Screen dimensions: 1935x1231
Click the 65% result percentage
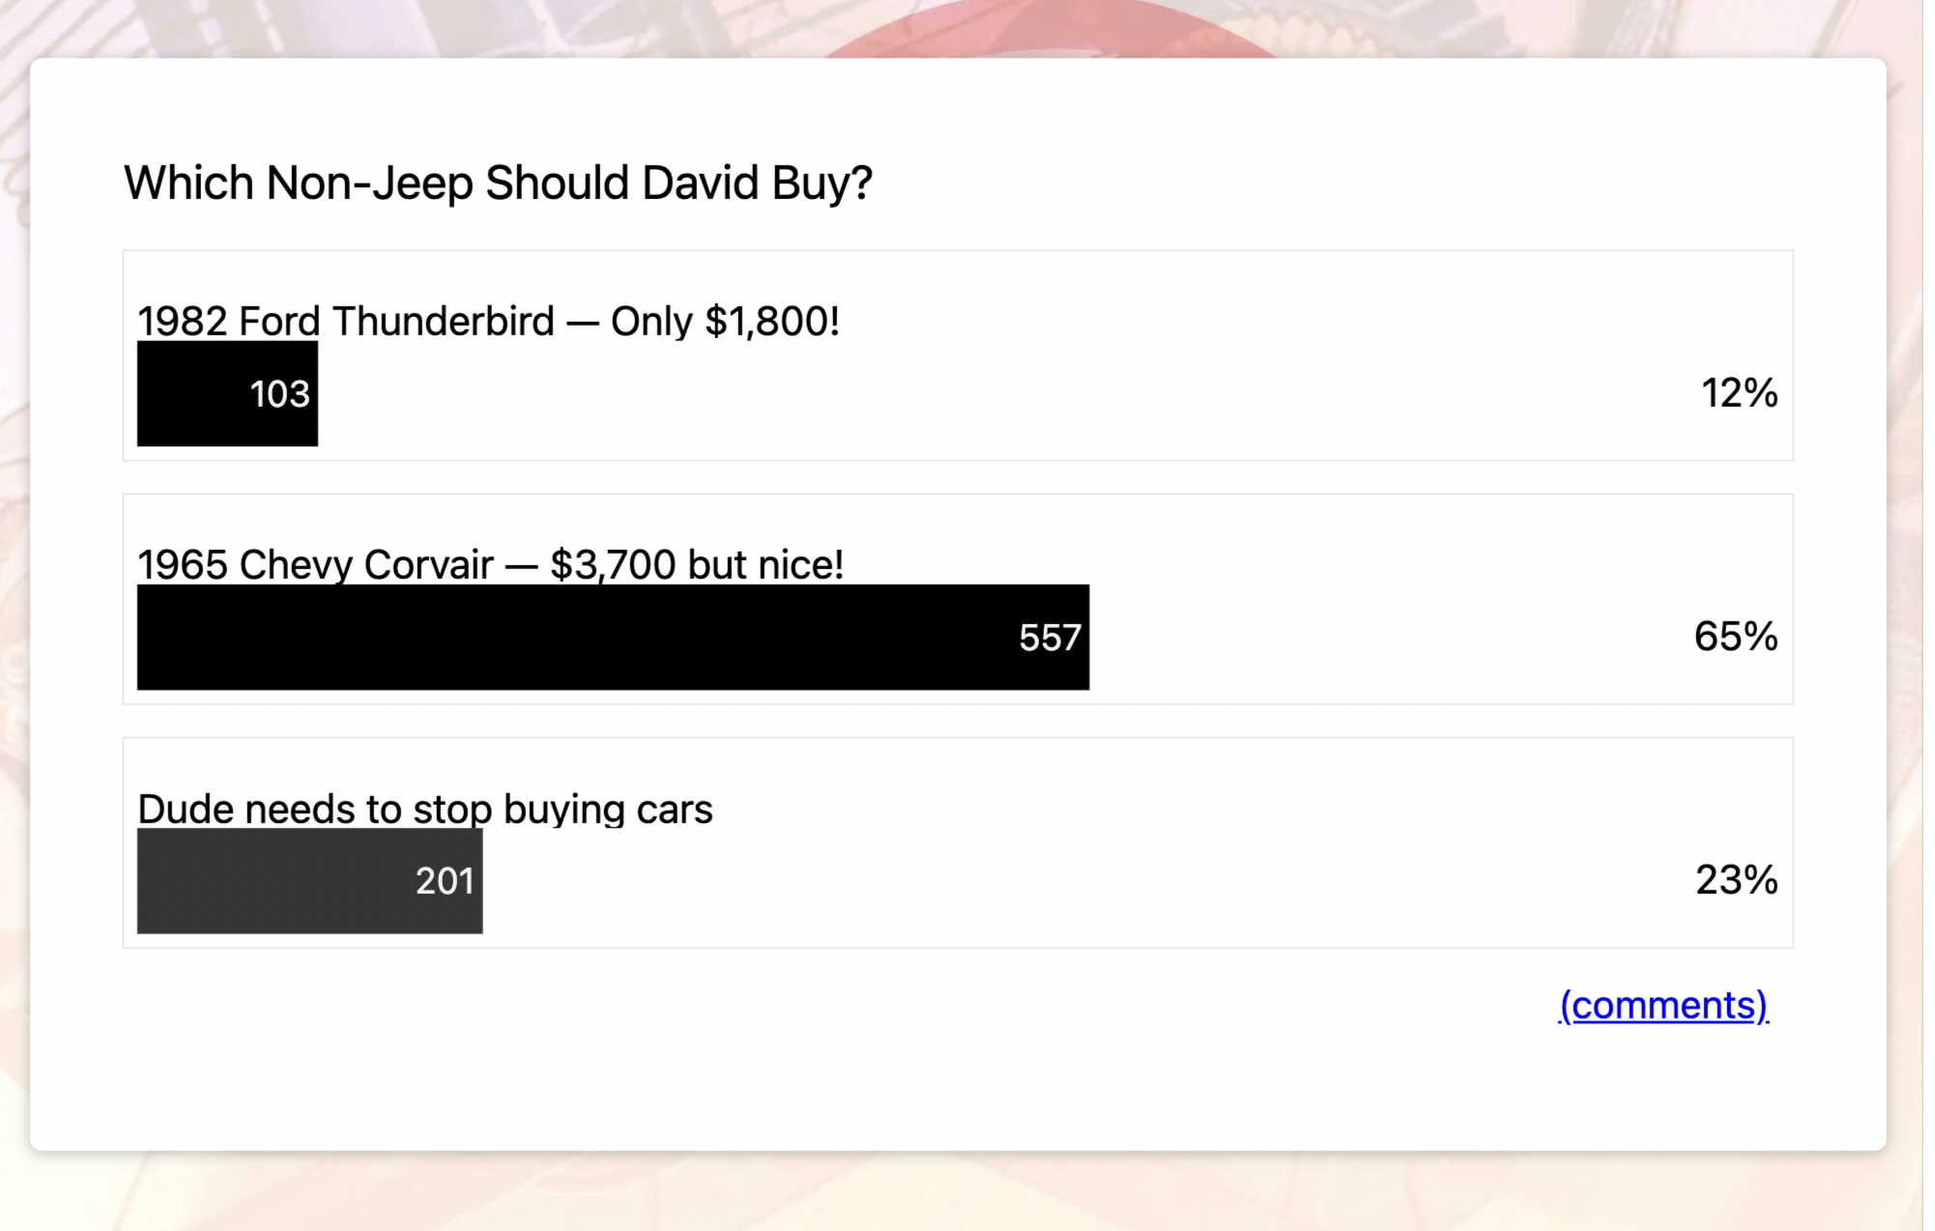coord(1735,637)
